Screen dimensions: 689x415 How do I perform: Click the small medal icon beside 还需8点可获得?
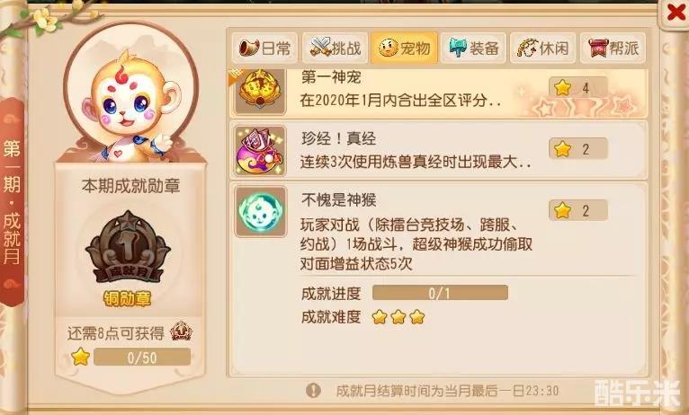coord(181,331)
